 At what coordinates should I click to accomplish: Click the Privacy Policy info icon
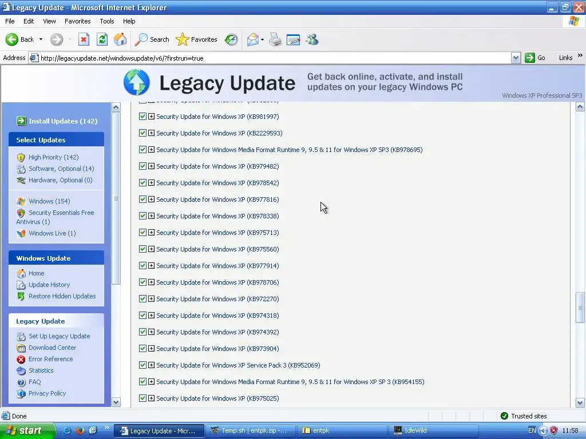click(x=21, y=394)
